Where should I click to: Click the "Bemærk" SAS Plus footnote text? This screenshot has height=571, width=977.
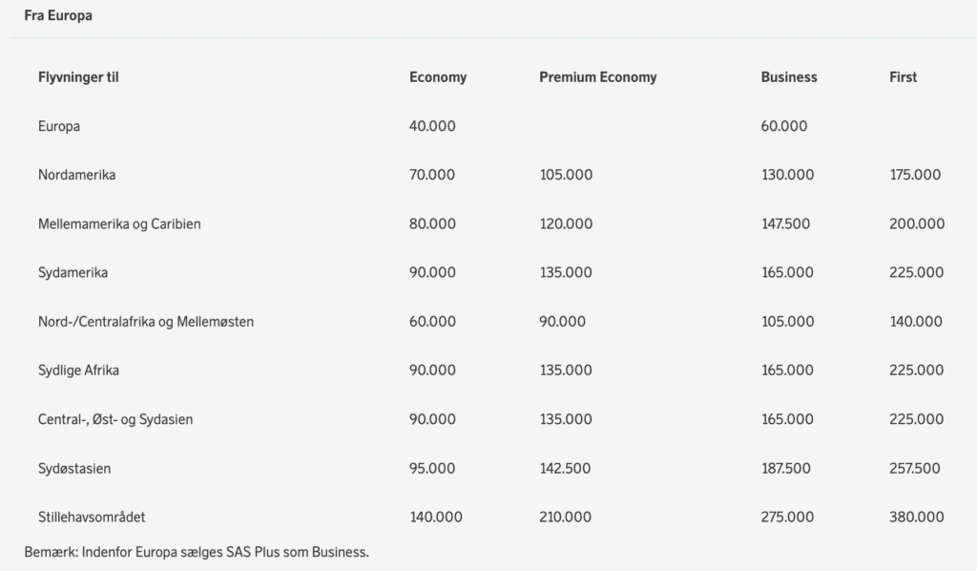pos(196,552)
